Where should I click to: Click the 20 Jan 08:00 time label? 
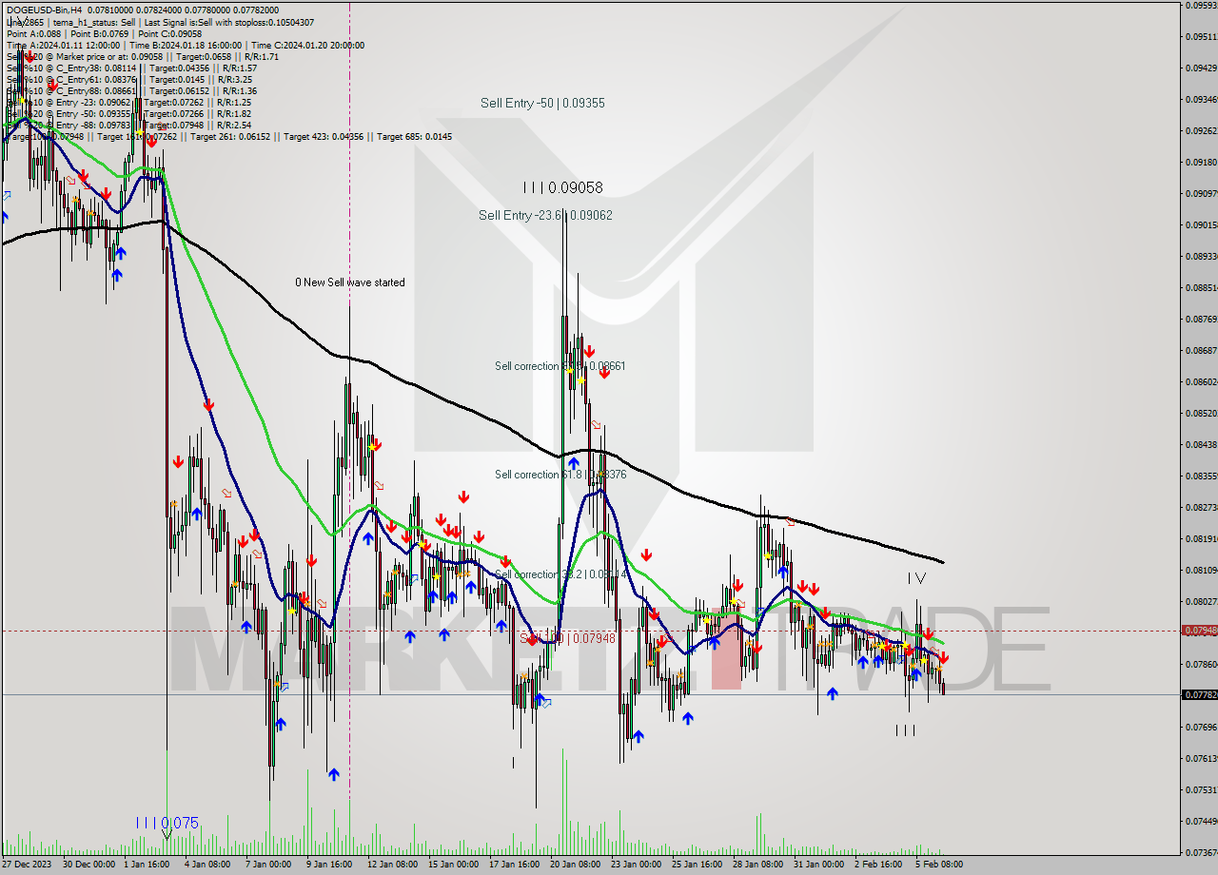point(575,865)
